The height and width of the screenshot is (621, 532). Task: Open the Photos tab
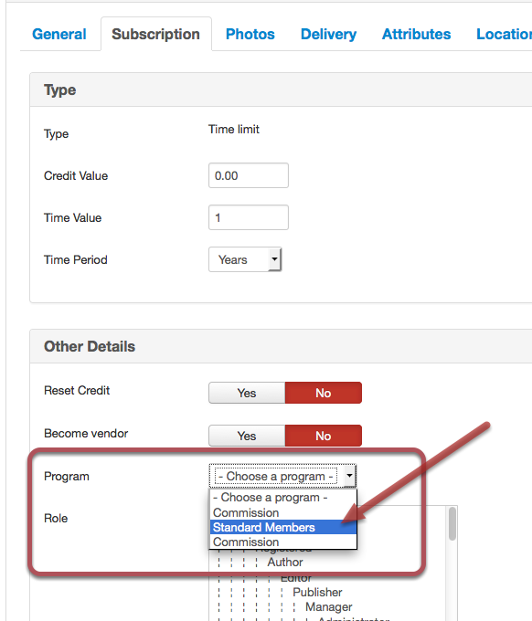[x=250, y=34]
